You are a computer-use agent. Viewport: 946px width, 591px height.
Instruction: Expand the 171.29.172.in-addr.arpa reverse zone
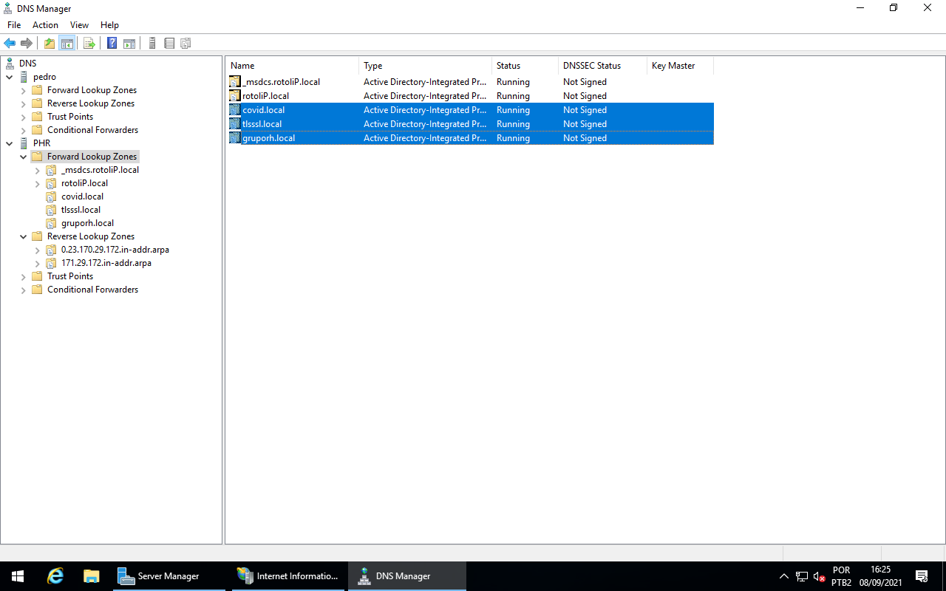tap(37, 263)
